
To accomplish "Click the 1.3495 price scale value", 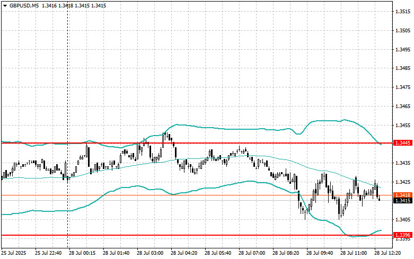I will 403,50.
